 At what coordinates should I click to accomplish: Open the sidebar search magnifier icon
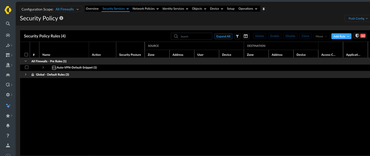[x=8, y=24]
